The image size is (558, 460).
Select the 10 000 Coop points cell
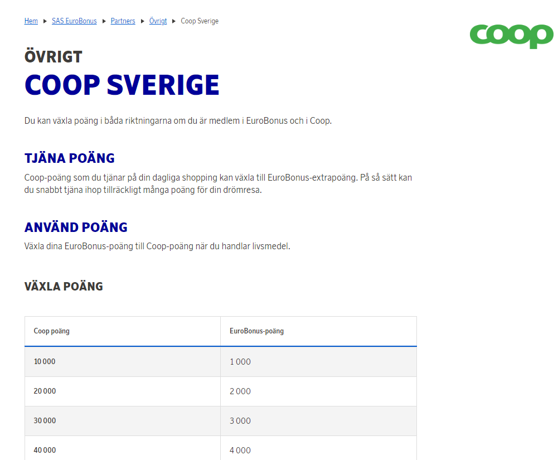pyautogui.click(x=45, y=362)
